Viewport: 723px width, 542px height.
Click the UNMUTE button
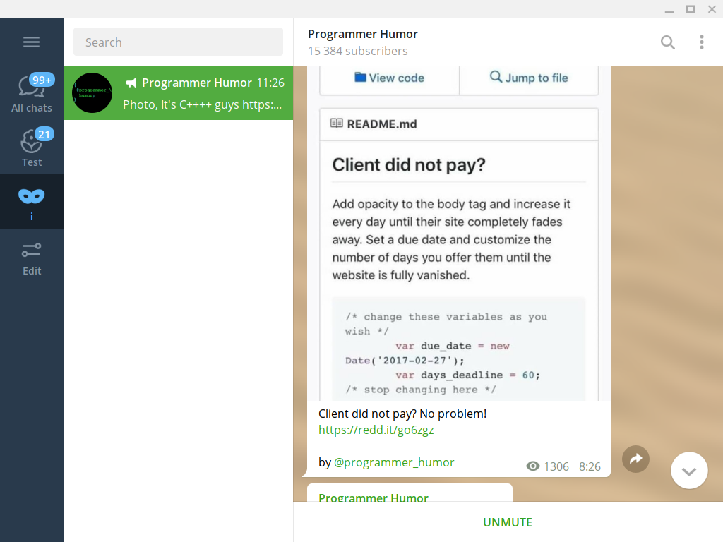coord(507,522)
